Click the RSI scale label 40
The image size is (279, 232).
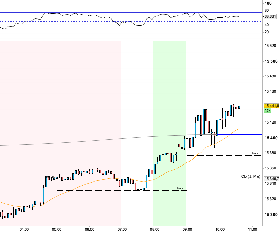click(267, 25)
